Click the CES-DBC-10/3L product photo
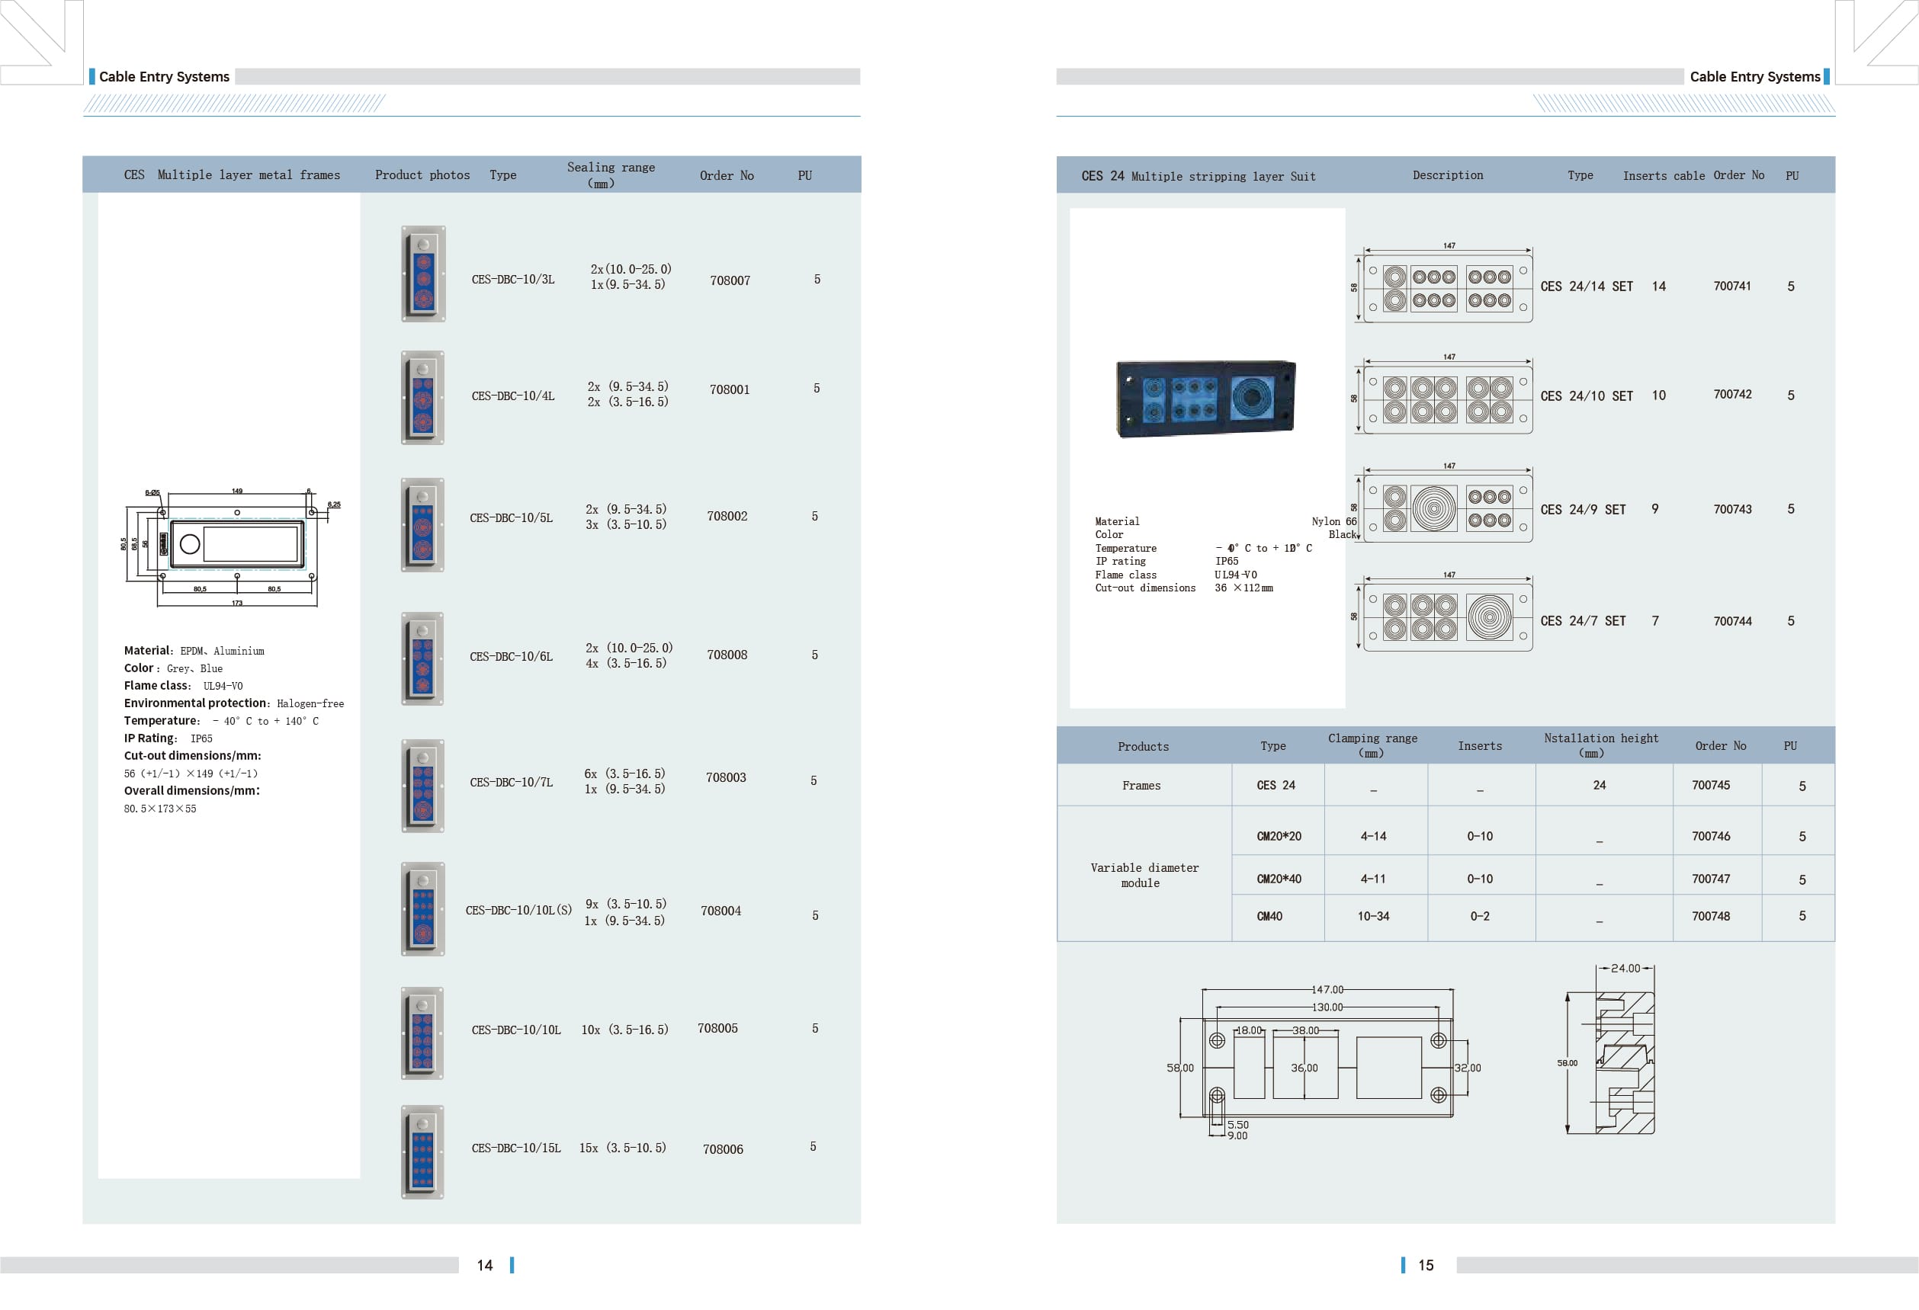Image resolution: width=1919 pixels, height=1310 pixels. point(423,274)
